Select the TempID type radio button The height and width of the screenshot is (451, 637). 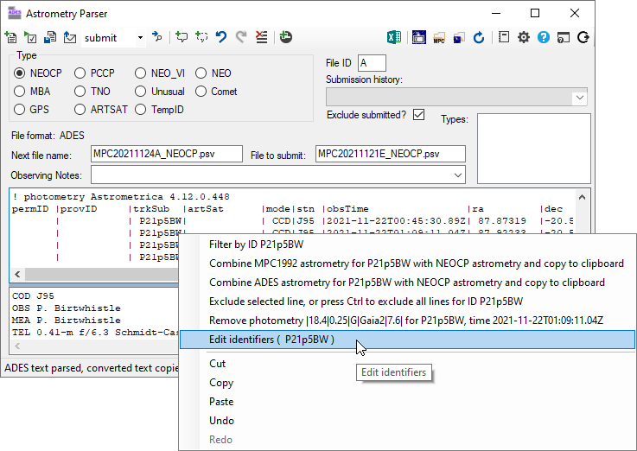[x=141, y=110]
